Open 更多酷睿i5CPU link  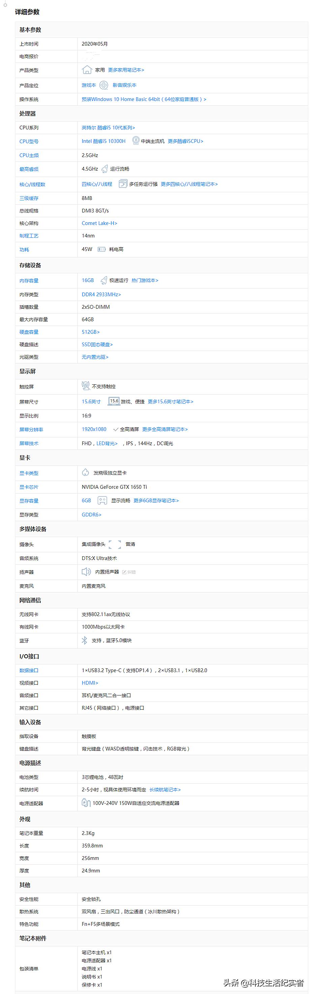(186, 141)
